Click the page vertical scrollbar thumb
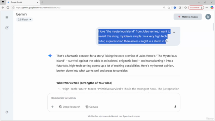 pos(213,27)
